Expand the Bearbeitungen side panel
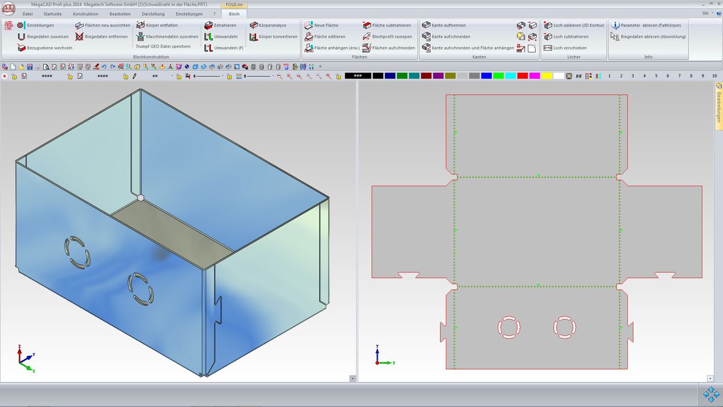This screenshot has height=407, width=723. [718, 103]
